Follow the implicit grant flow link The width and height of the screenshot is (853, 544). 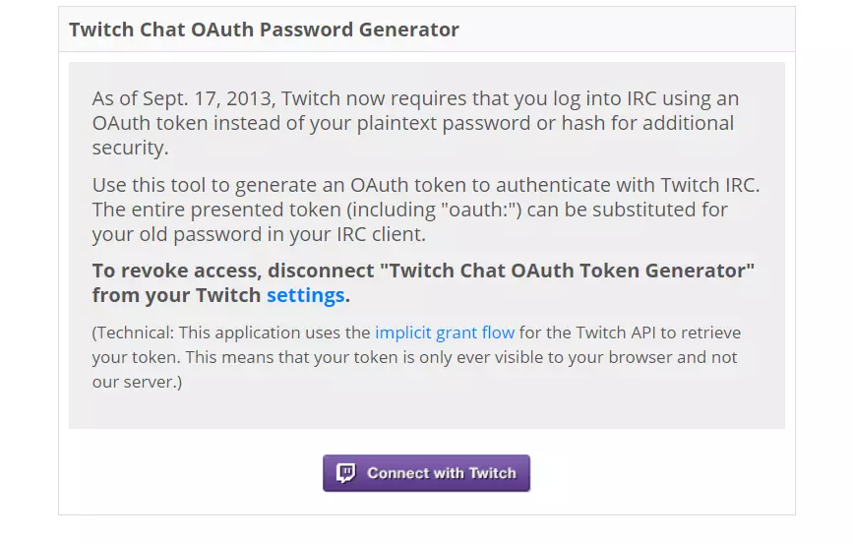tap(445, 332)
